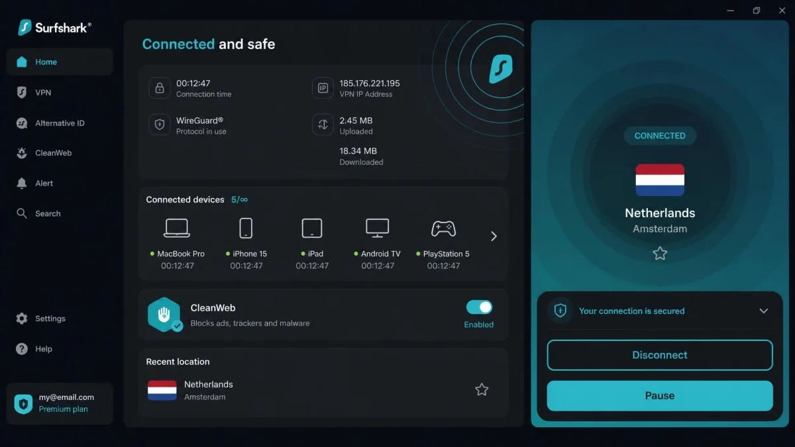Screen dimensions: 795x447
Task: Select the iPhone 15 phone icon
Action: (x=246, y=228)
